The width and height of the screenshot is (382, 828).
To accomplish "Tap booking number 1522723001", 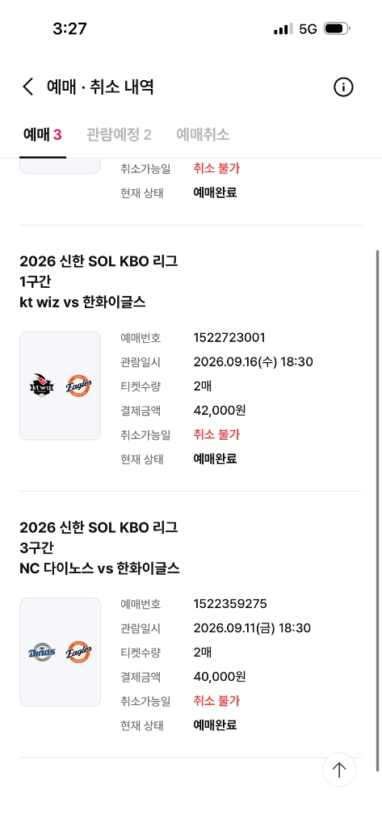I will (x=229, y=337).
